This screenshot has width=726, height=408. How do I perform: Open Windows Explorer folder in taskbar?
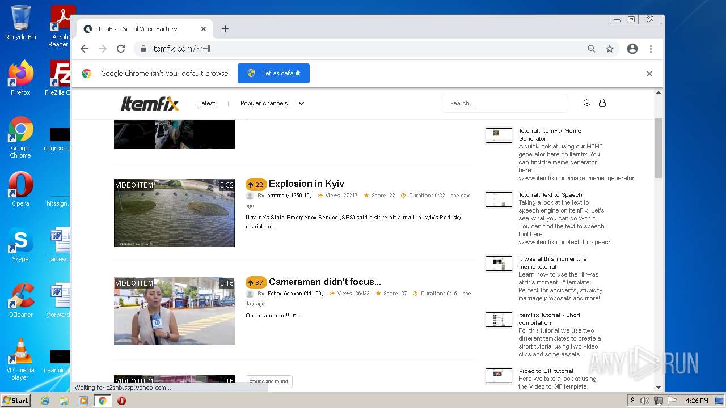click(x=64, y=401)
